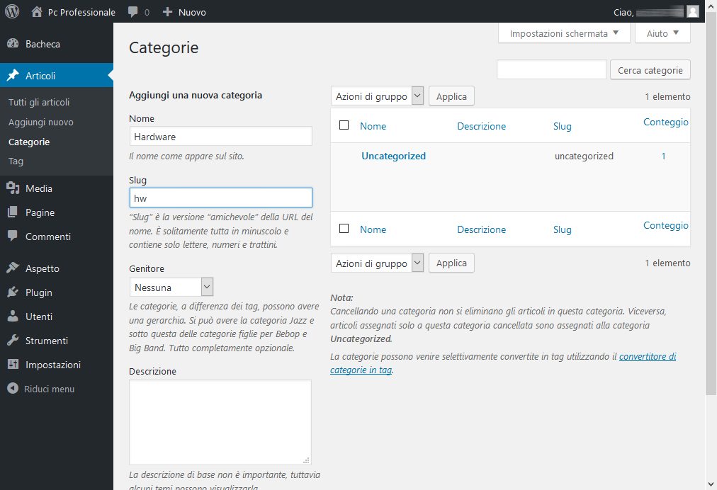The width and height of the screenshot is (717, 490).
Task: Open Media section via its icon
Action: click(13, 188)
